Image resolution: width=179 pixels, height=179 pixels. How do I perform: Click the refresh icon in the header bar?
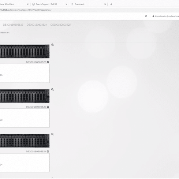click(146, 16)
